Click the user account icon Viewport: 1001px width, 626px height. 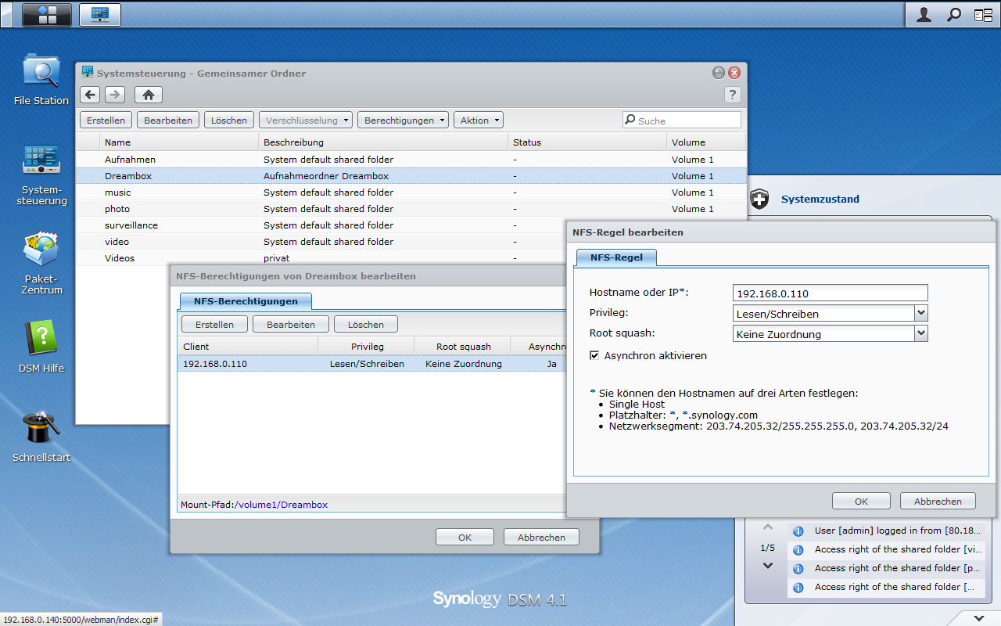(924, 14)
